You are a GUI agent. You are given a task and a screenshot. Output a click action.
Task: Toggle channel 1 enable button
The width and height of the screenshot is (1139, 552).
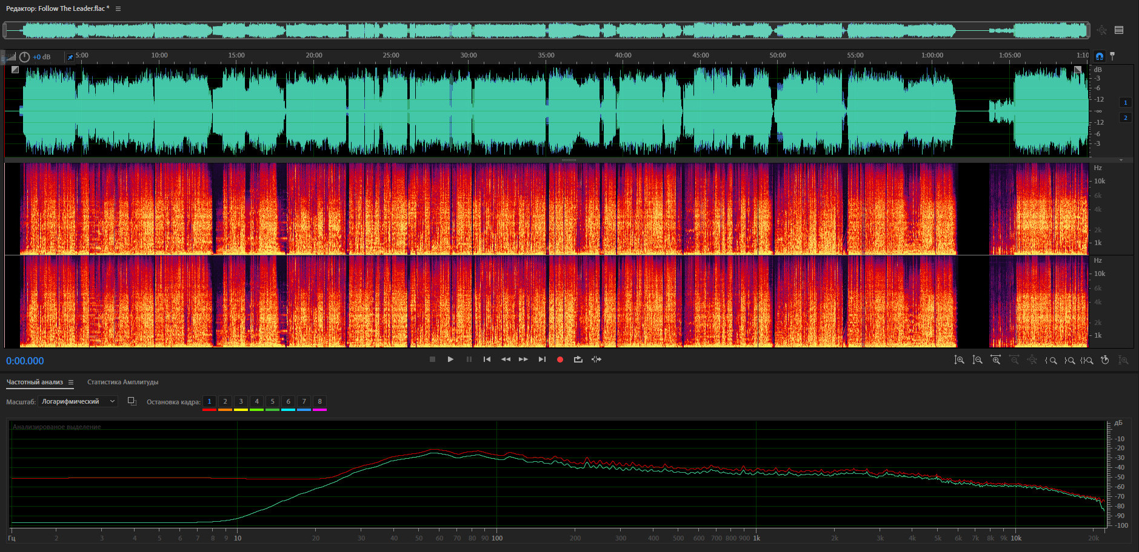pyautogui.click(x=1126, y=102)
